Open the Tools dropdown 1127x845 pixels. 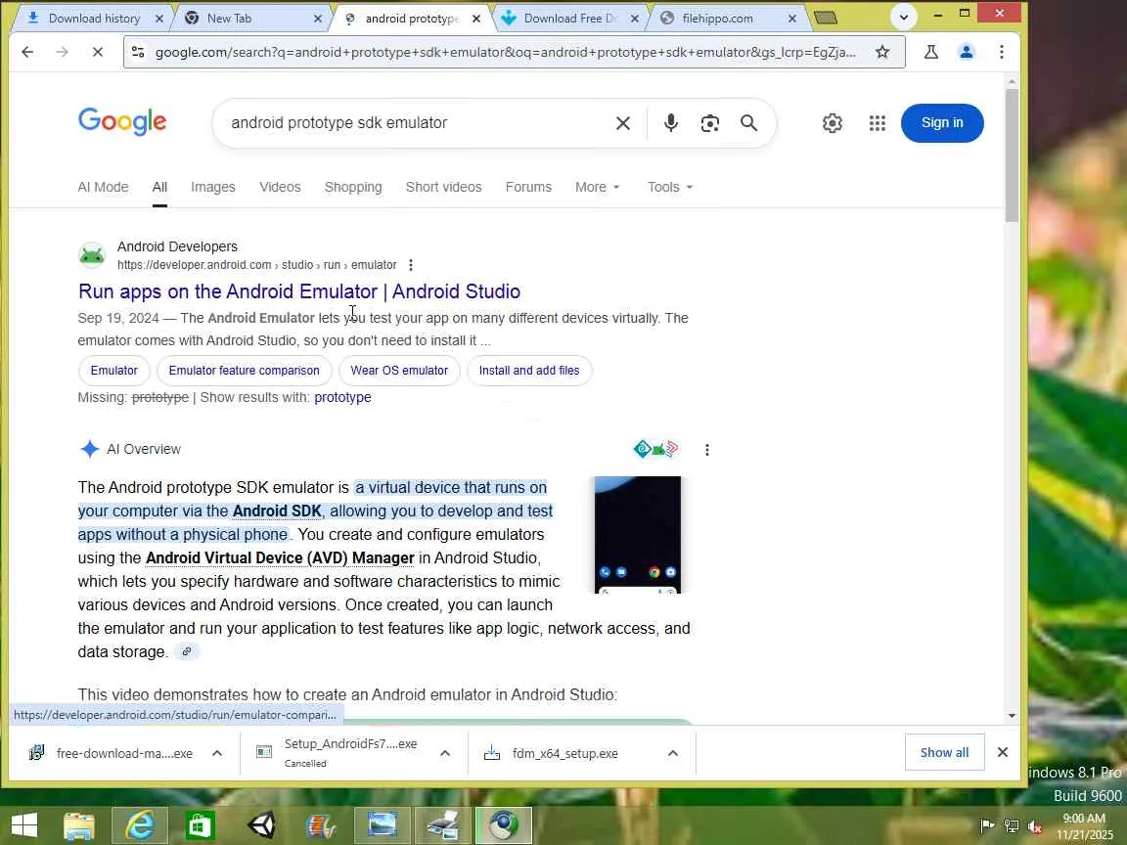click(670, 187)
